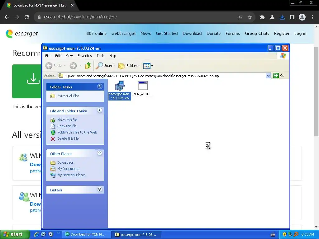Image resolution: width=319 pixels, height=239 pixels.
Task: Click the Chrome back arrow
Action: [7, 17]
